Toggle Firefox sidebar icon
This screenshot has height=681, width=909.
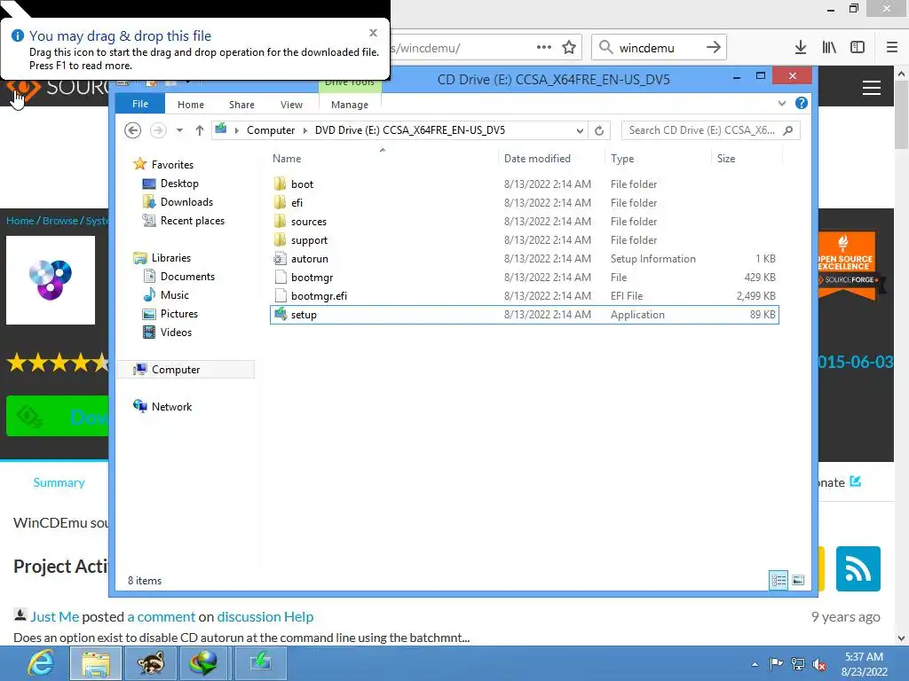coord(858,48)
